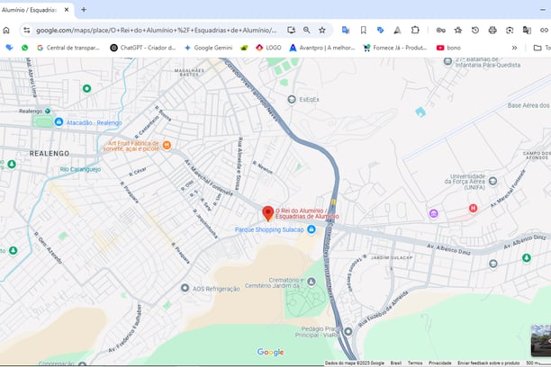Open the Central de transpar... bookmark
Screen dimensions: 551x367
pyautogui.click(x=68, y=48)
